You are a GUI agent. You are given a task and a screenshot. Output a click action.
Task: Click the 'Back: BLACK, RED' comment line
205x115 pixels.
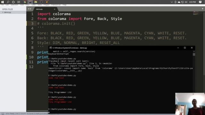coord(112,38)
